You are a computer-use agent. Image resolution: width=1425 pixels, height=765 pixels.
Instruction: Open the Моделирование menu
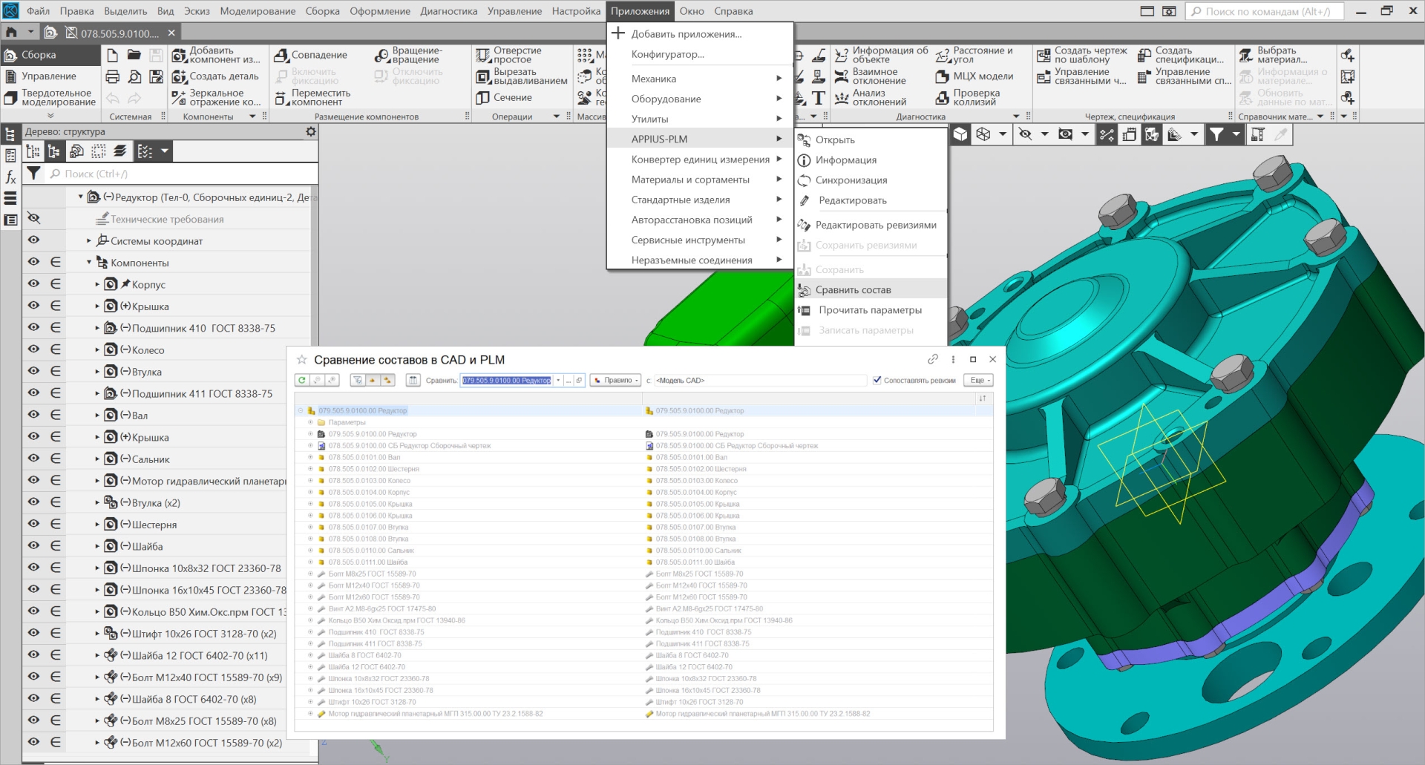(x=258, y=11)
